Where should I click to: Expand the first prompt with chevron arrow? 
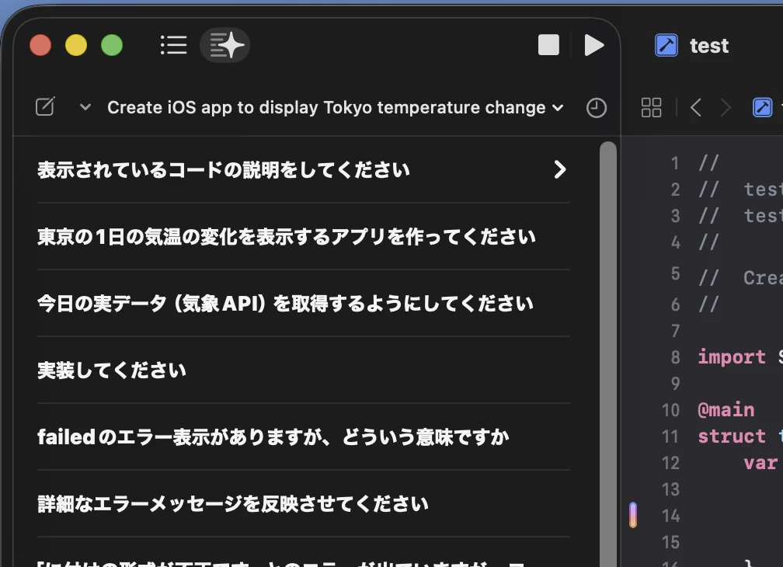[559, 169]
